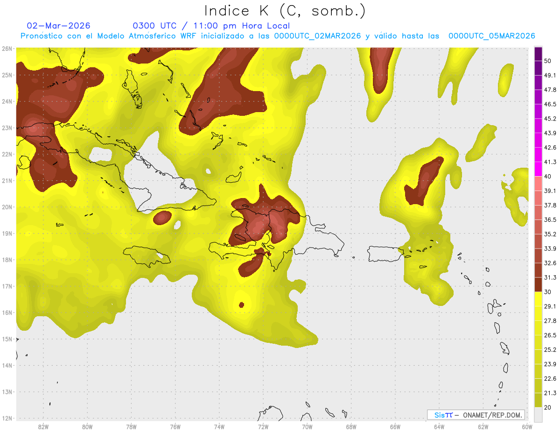Click the longitude label "62W"

click(x=483, y=427)
